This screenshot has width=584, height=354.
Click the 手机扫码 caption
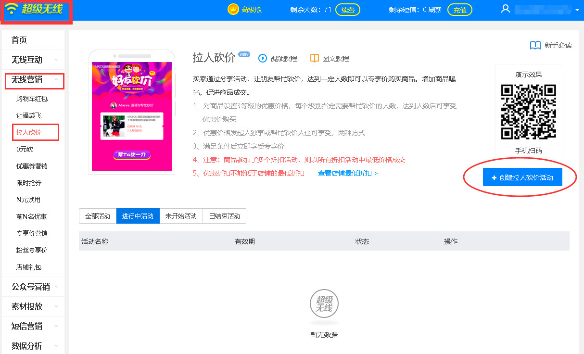(528, 151)
